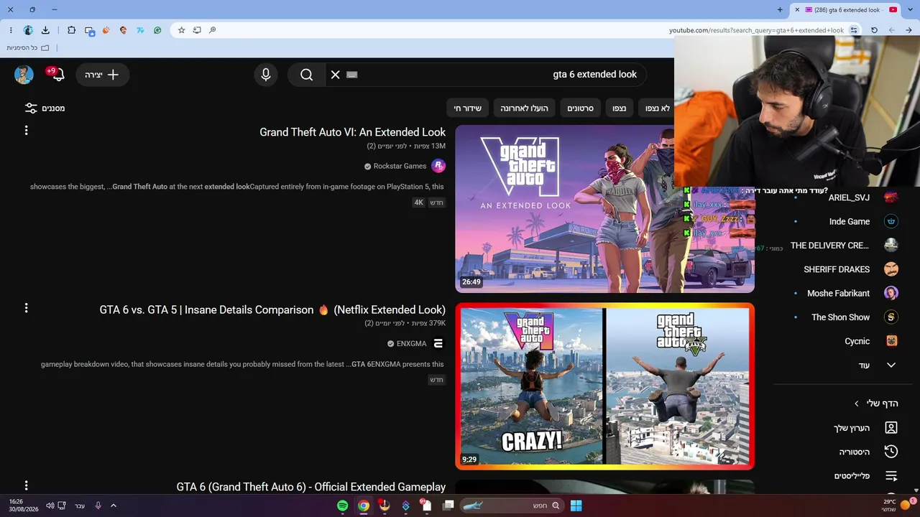Start voice search with the microphone
Viewport: 920px width, 517px height.
[266, 75]
